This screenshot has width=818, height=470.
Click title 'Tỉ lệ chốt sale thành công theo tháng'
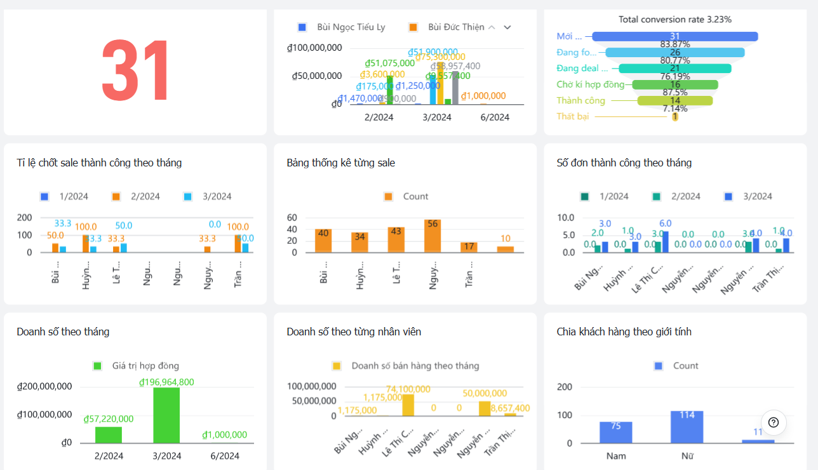pos(99,163)
